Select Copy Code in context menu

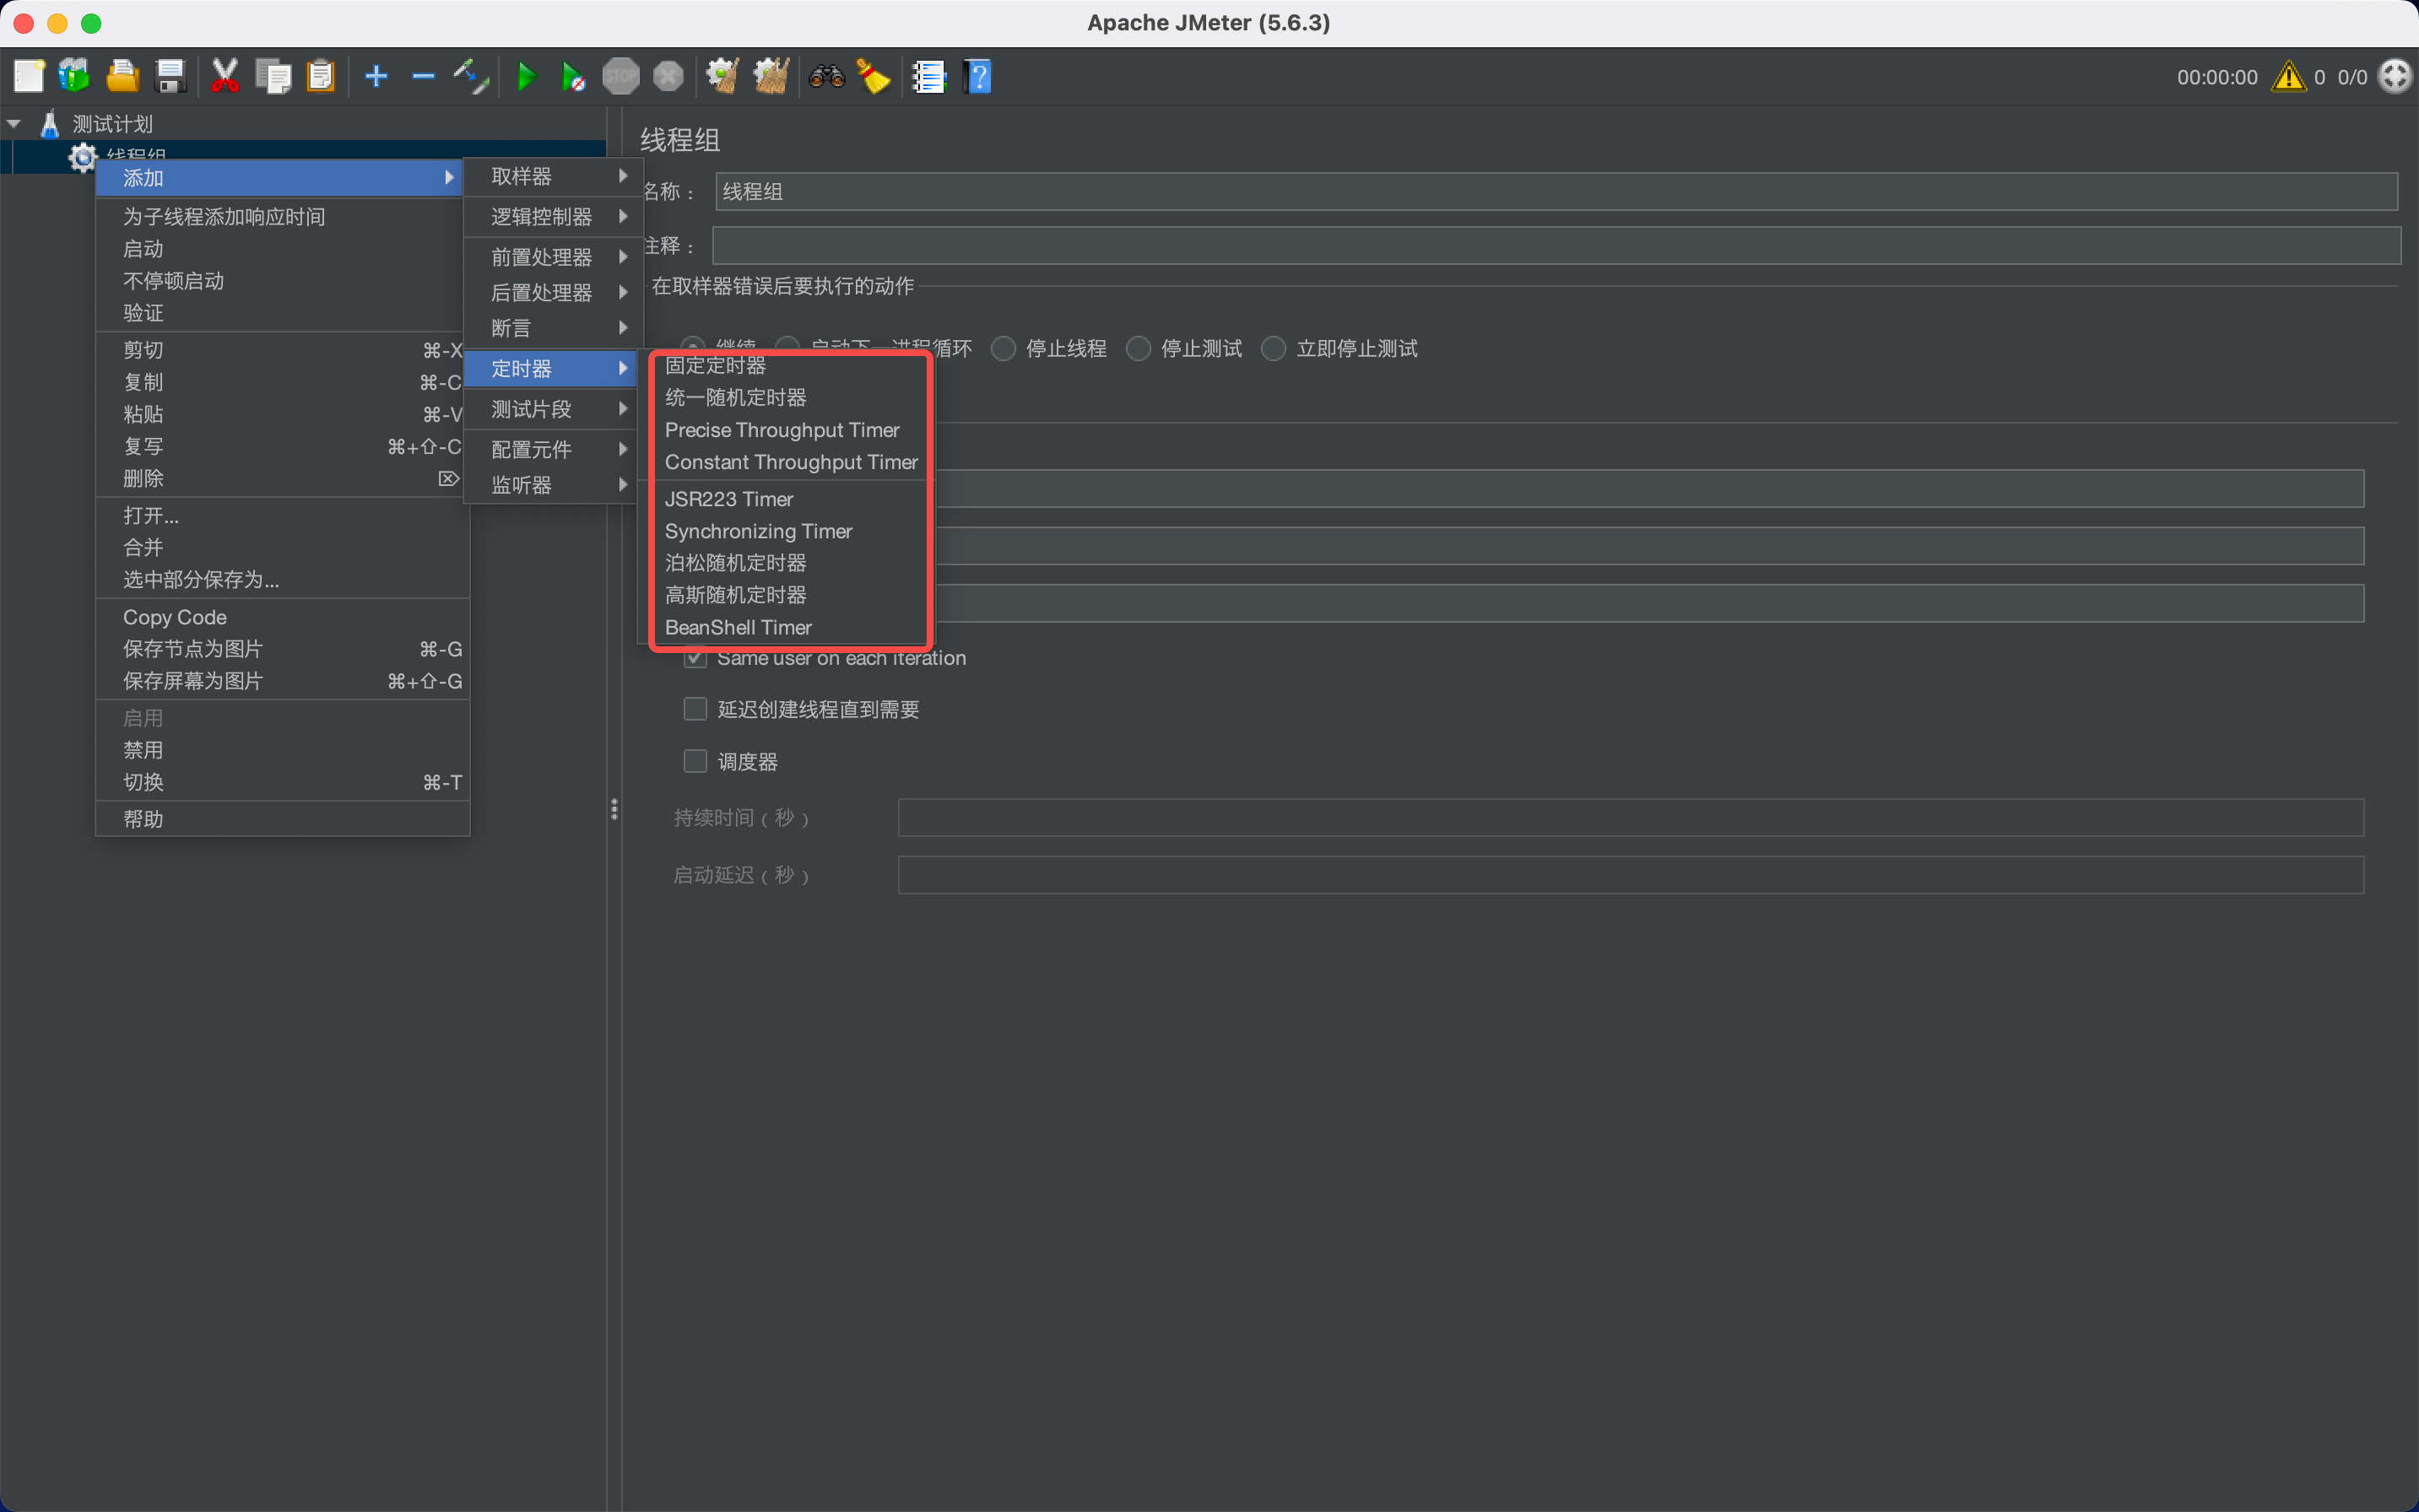point(282,616)
